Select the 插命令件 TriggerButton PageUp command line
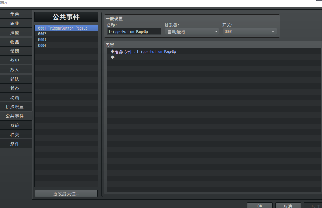The height and width of the screenshot is (208, 322). [214, 51]
